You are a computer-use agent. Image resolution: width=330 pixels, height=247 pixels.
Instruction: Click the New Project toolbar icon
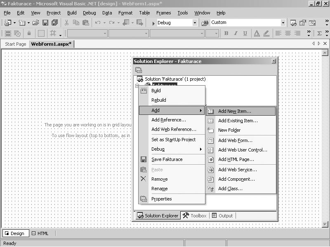[x=8, y=23]
